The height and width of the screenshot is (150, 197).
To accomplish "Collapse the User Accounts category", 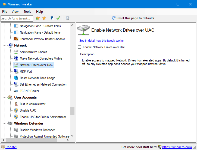I will [x=5, y=97].
